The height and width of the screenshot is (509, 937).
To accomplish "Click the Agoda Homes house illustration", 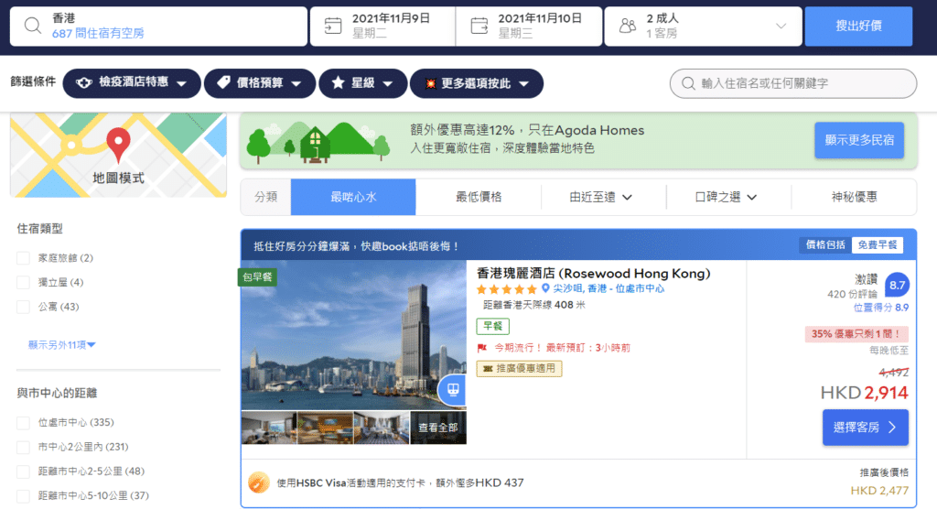I will 316,145.
